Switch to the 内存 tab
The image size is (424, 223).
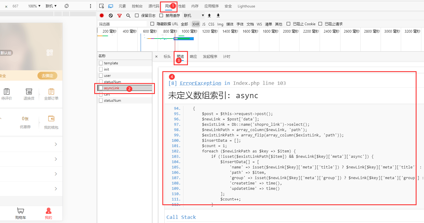click(195, 6)
